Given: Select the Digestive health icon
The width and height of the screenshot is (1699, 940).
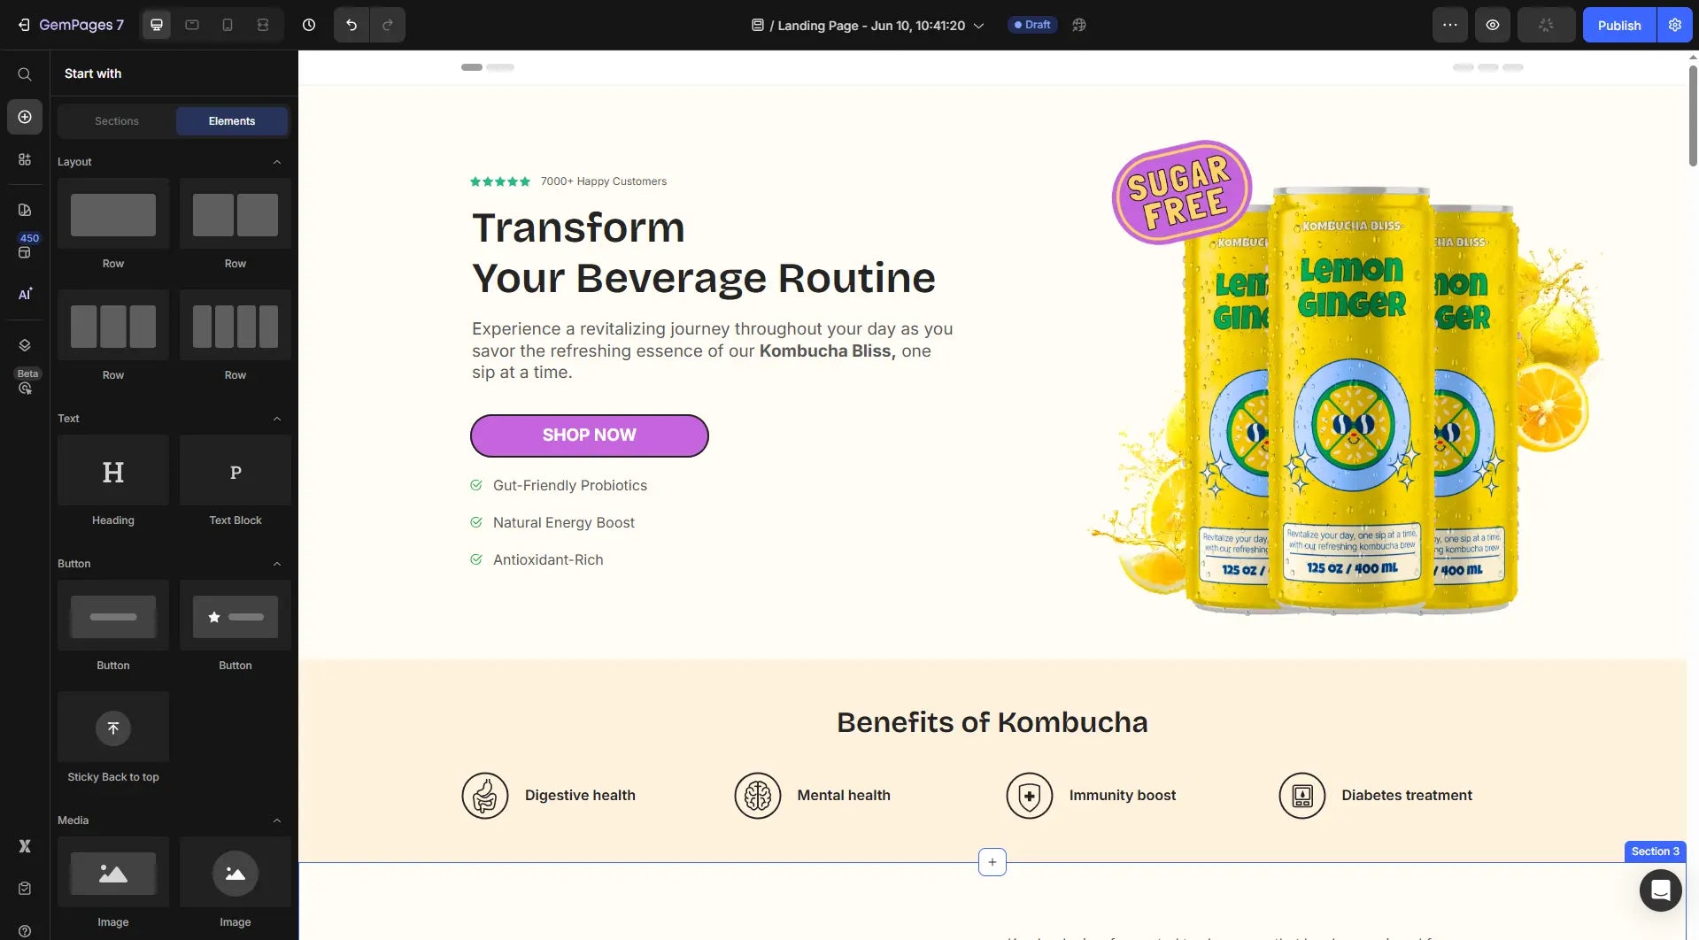Looking at the screenshot, I should [x=485, y=796].
